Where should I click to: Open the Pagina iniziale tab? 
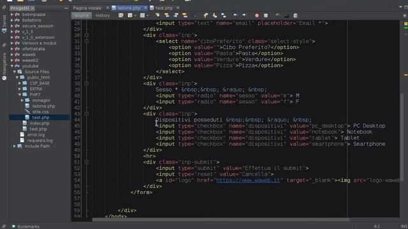[x=87, y=8]
